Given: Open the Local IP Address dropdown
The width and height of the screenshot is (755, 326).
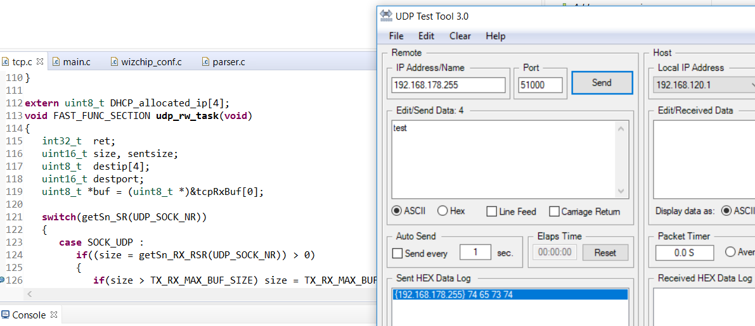Looking at the screenshot, I should [704, 85].
